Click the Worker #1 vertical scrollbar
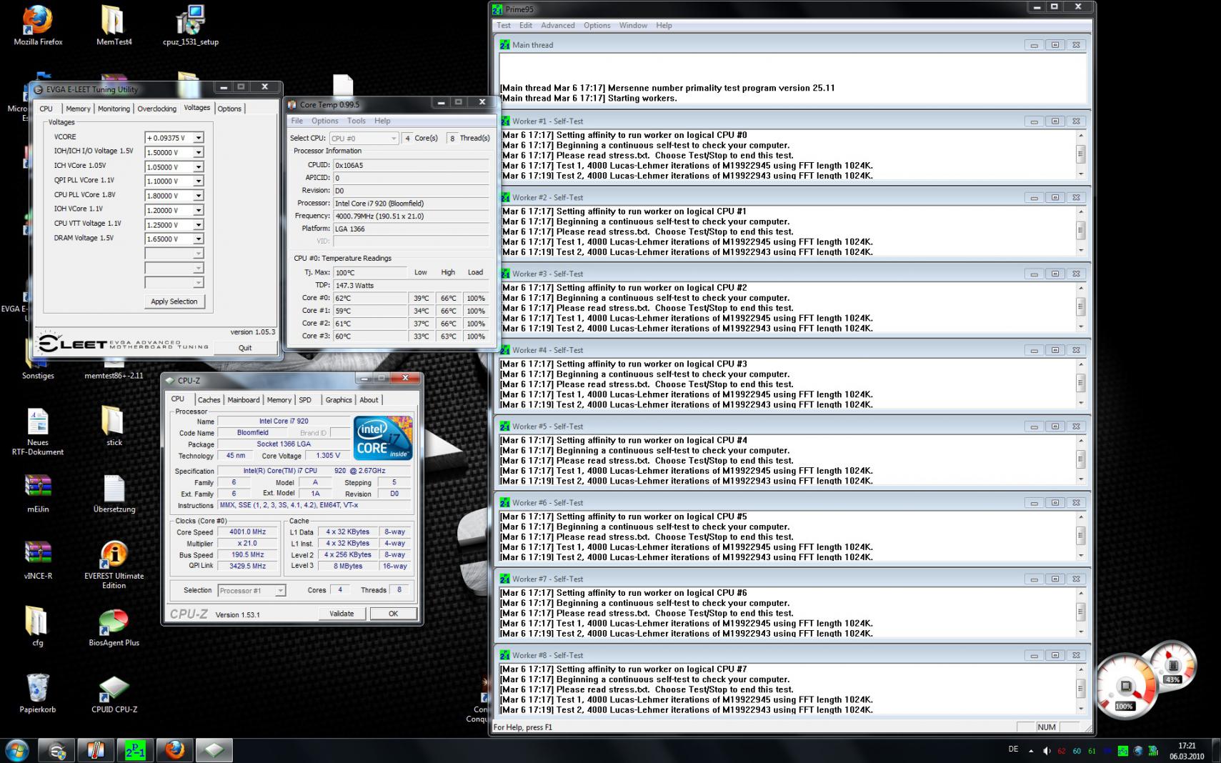The height and width of the screenshot is (763, 1221). click(x=1080, y=155)
